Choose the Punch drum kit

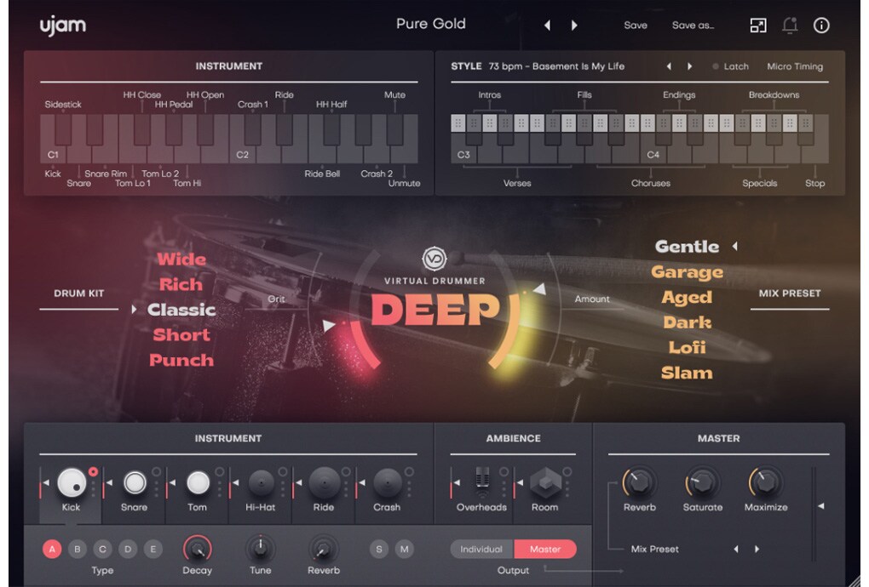click(x=181, y=360)
